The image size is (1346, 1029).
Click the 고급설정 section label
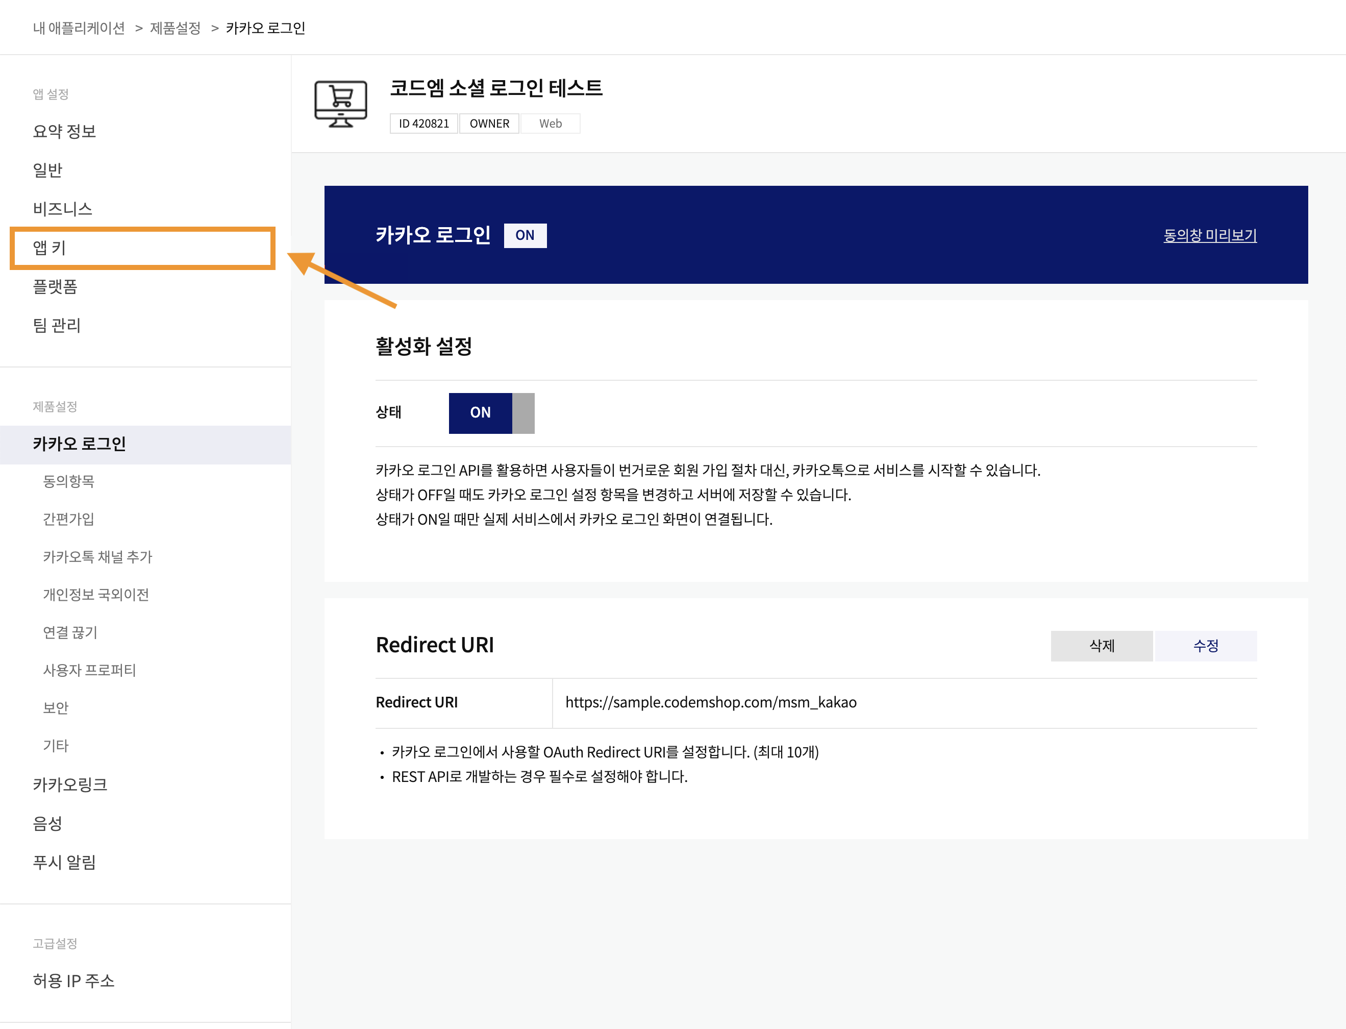pos(55,944)
